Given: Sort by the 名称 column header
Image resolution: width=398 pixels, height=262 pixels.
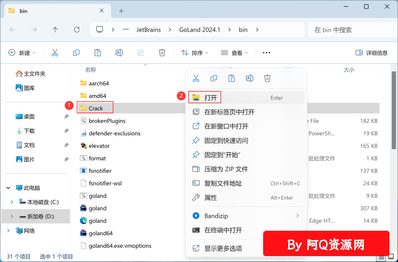Looking at the screenshot, I should click(90, 70).
